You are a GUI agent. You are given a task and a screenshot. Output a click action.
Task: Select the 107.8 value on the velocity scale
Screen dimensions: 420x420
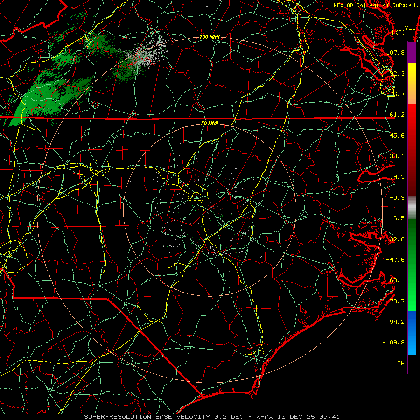pos(395,52)
